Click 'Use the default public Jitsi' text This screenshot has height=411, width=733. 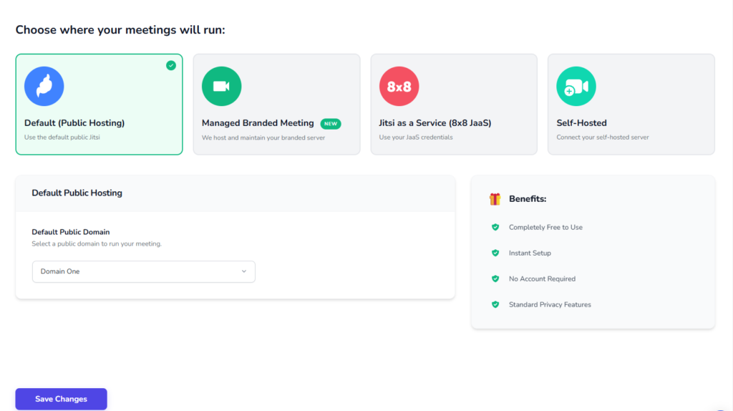pyautogui.click(x=62, y=137)
